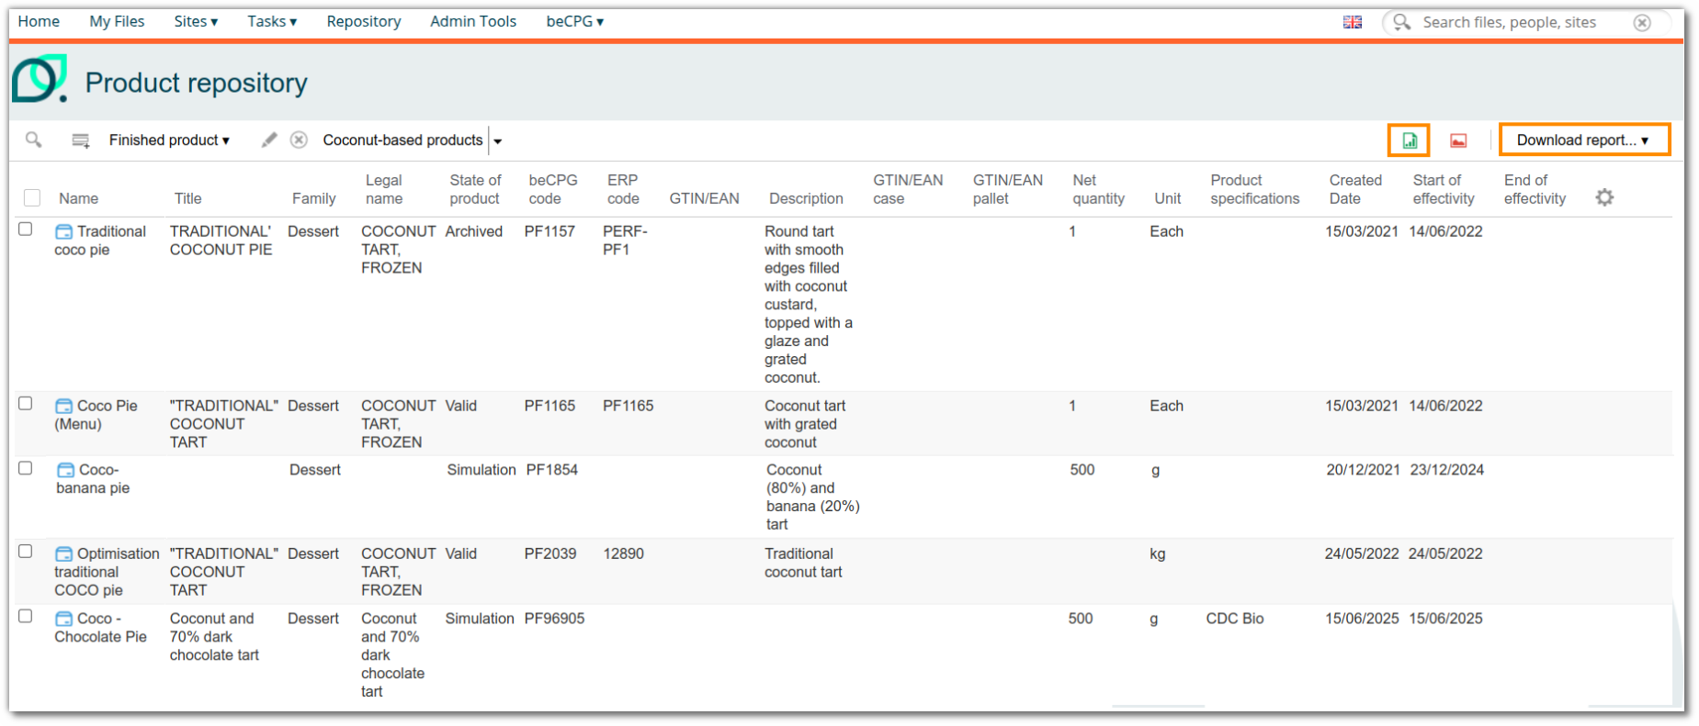This screenshot has width=1699, height=726.
Task: Sort by Net quantity column header
Action: point(1098,189)
